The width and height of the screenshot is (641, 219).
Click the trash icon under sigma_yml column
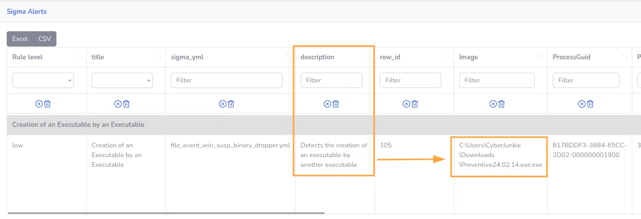click(231, 104)
